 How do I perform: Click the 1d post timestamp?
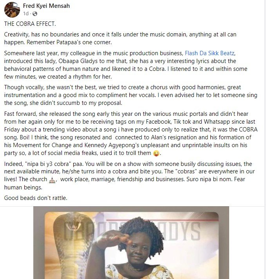(x=26, y=14)
